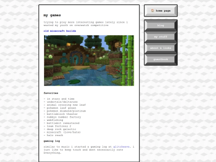Click the intro text about overwatch competitive

pyautogui.click(x=86, y=24)
